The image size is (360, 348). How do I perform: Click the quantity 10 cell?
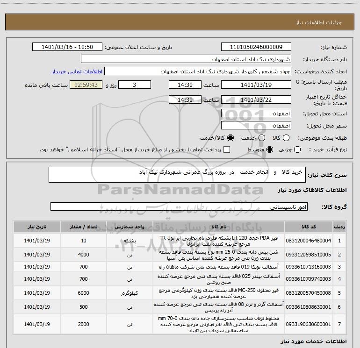pos(84,241)
